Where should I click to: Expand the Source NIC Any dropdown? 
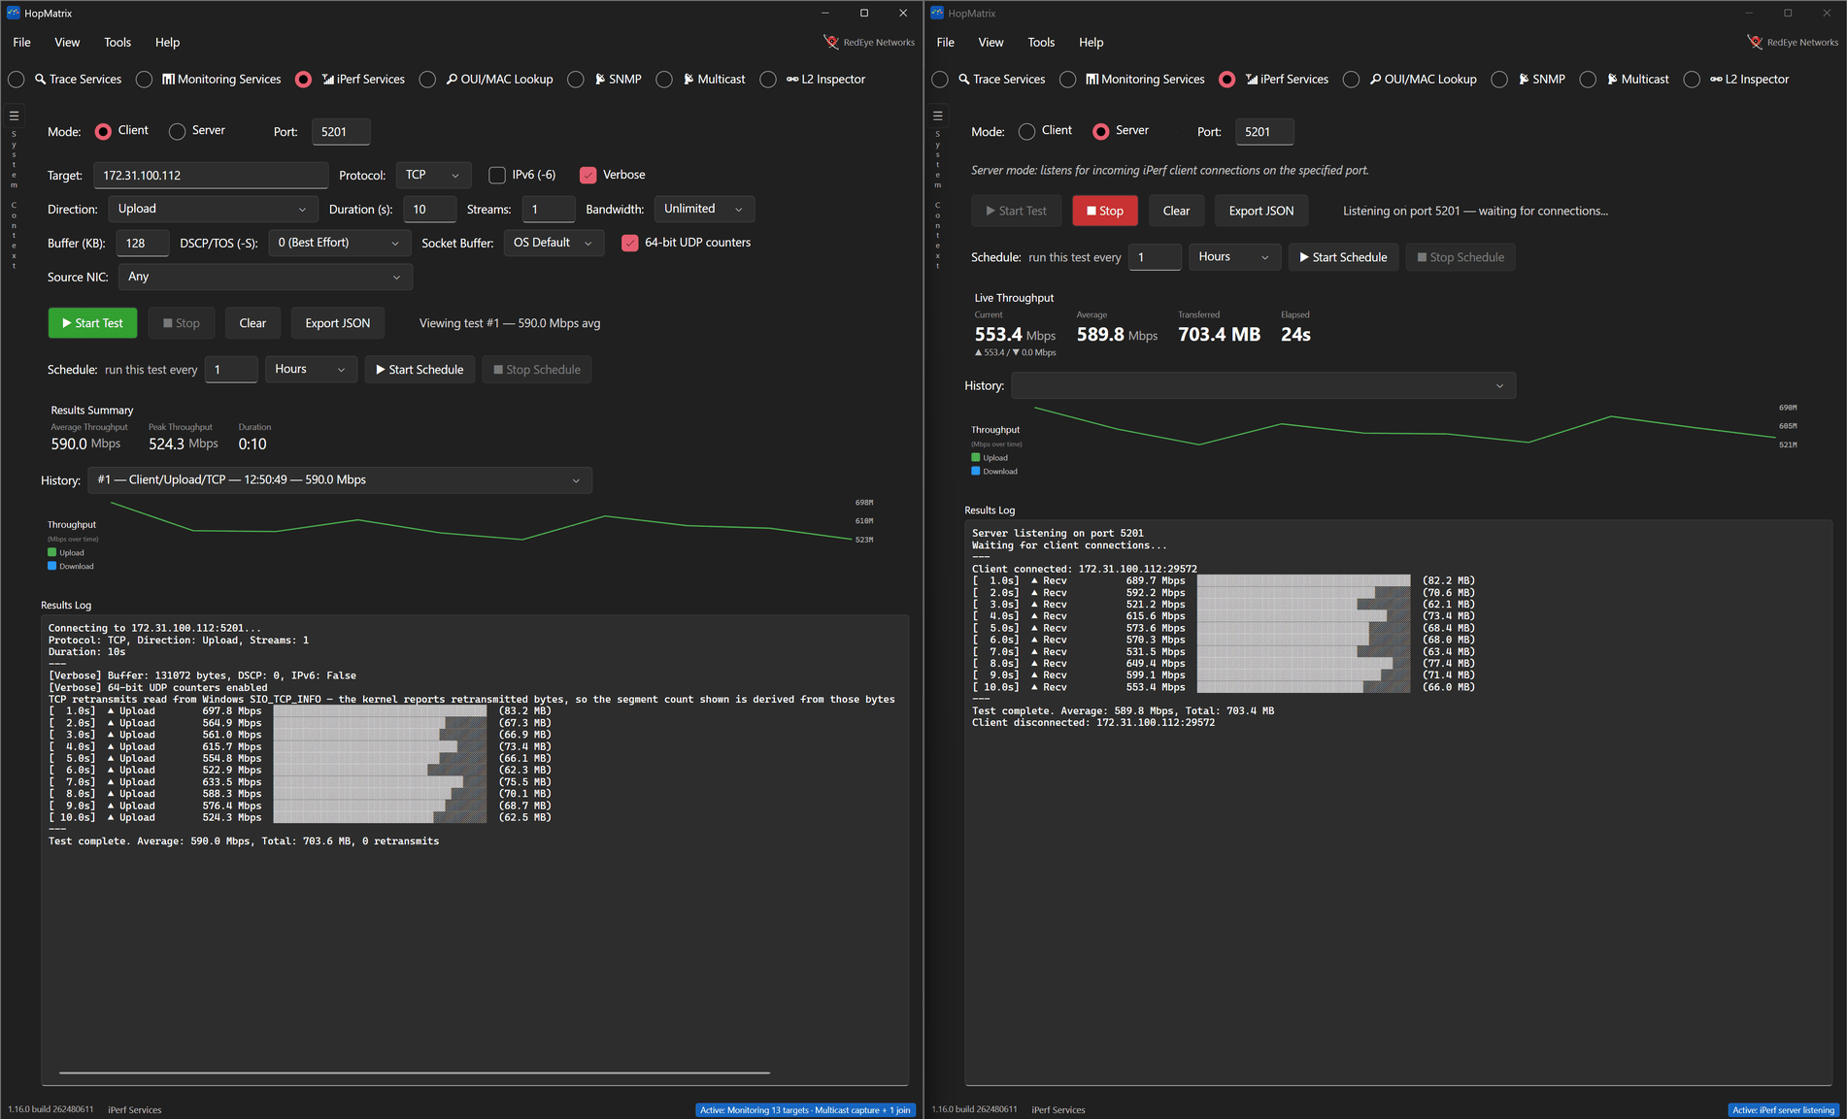tap(265, 277)
